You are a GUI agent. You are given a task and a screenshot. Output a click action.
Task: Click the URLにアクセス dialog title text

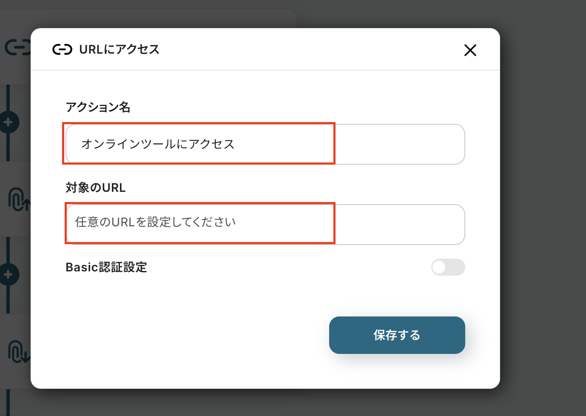click(x=119, y=50)
